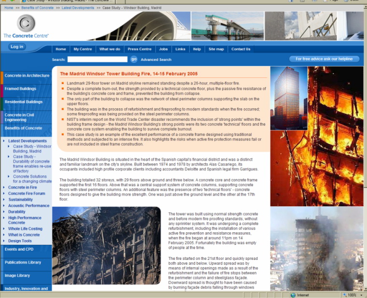Click arrow beside Concrete Fire Forum
Screen dimensions: 367x298
click(4, 193)
